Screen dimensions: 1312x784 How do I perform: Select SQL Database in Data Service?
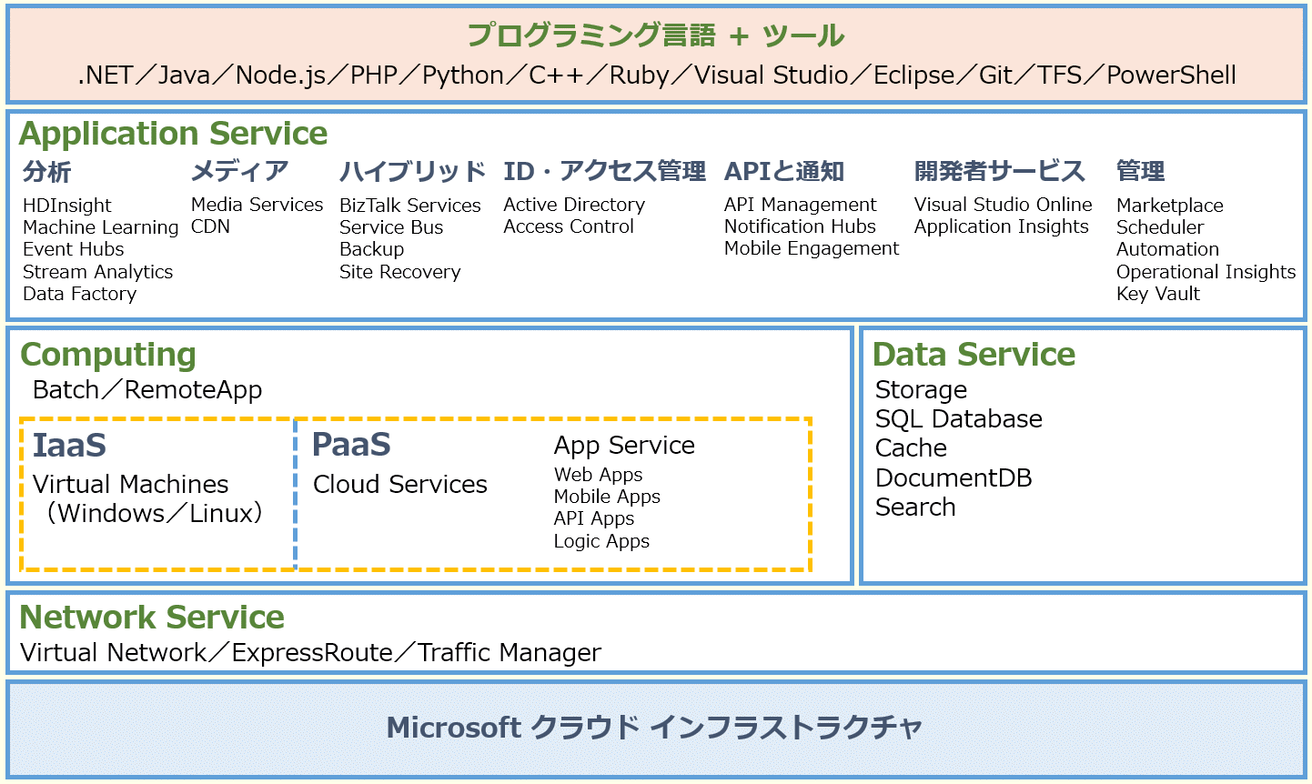[959, 419]
